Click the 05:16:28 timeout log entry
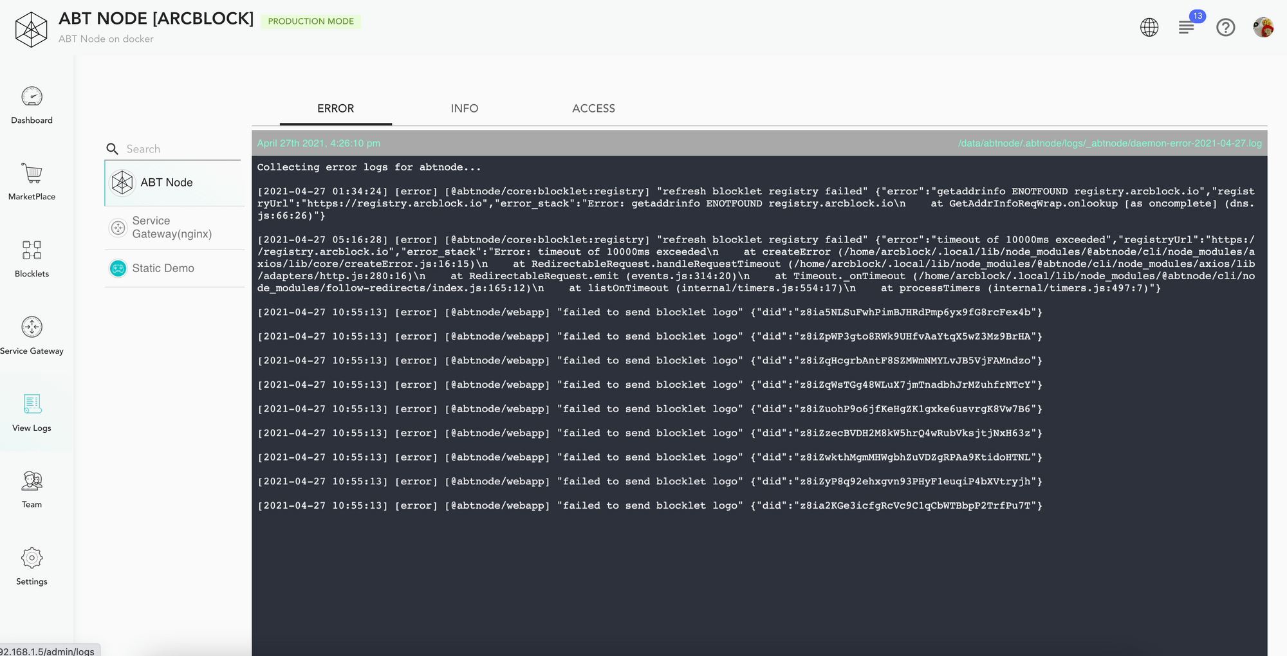Image resolution: width=1287 pixels, height=656 pixels. (x=756, y=264)
